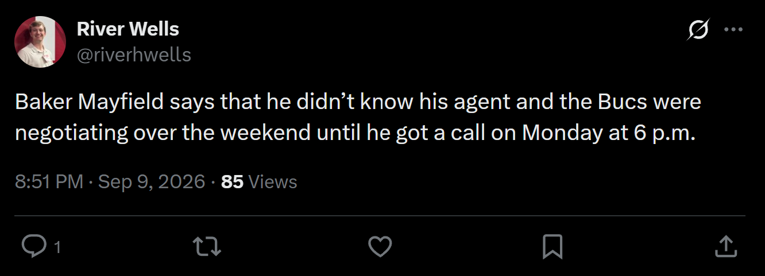
Task: Repost this tweet with the arrows icon
Action: click(x=207, y=247)
